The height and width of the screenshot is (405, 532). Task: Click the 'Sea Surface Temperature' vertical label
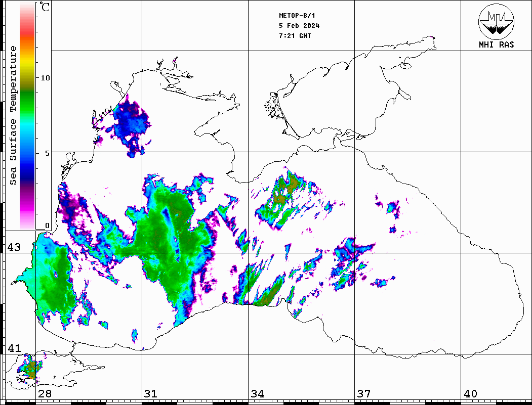[x=13, y=116]
